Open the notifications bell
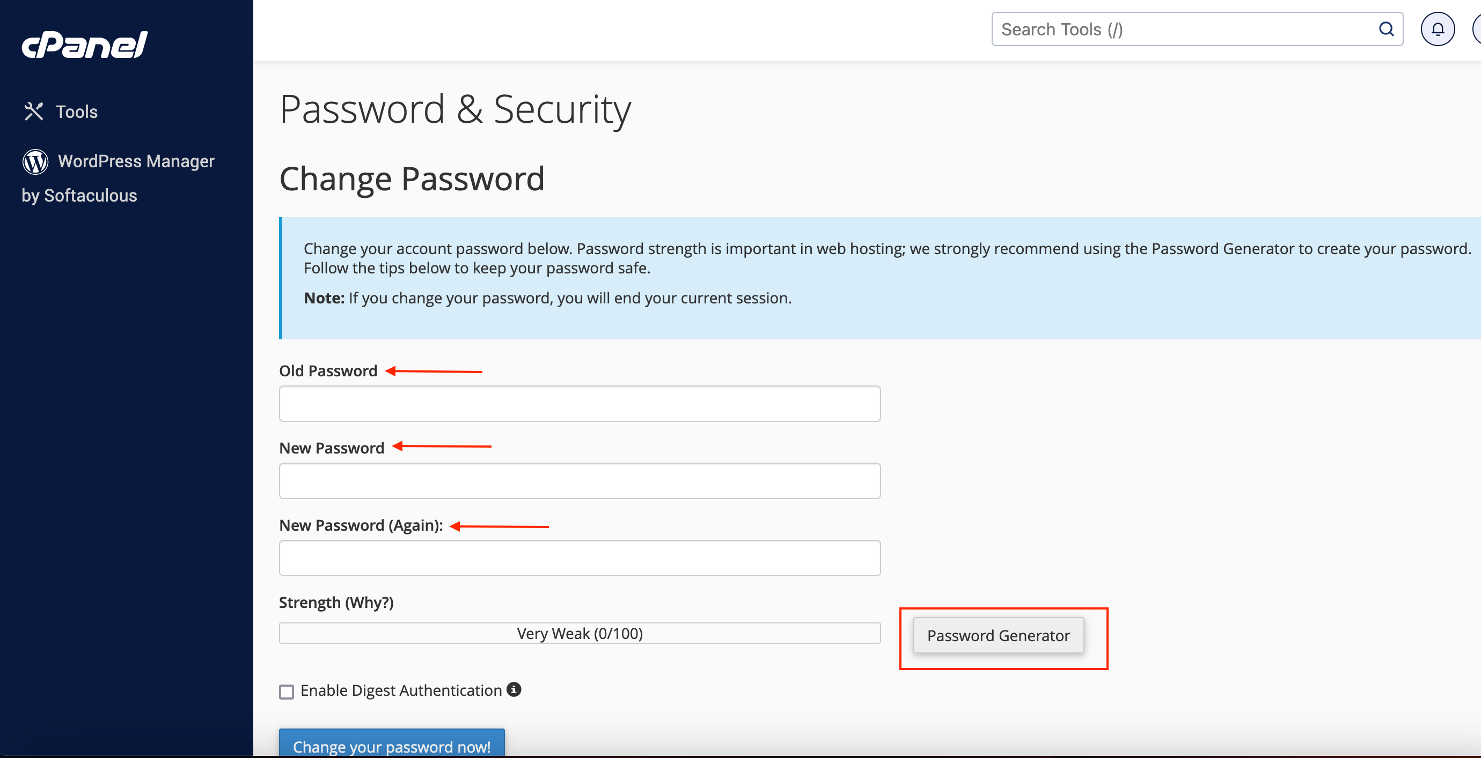 pos(1438,29)
